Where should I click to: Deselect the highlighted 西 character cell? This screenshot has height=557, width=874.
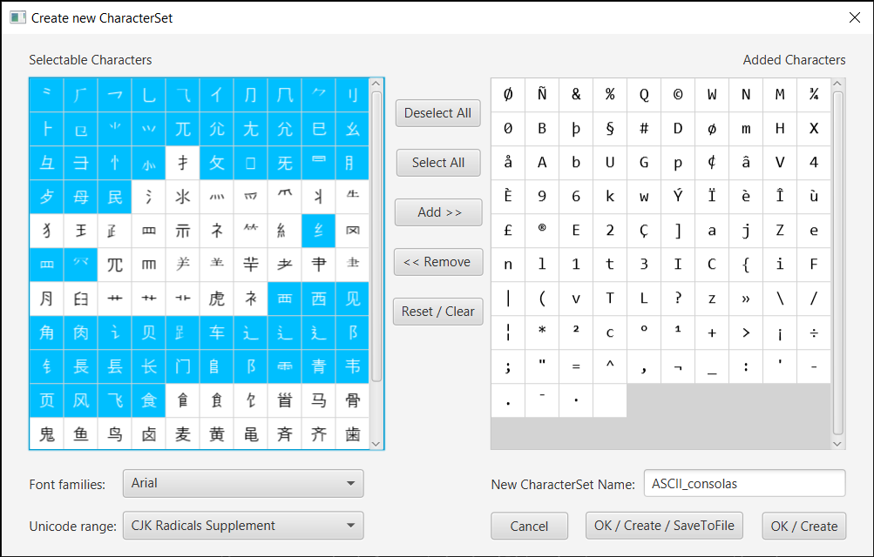[319, 299]
